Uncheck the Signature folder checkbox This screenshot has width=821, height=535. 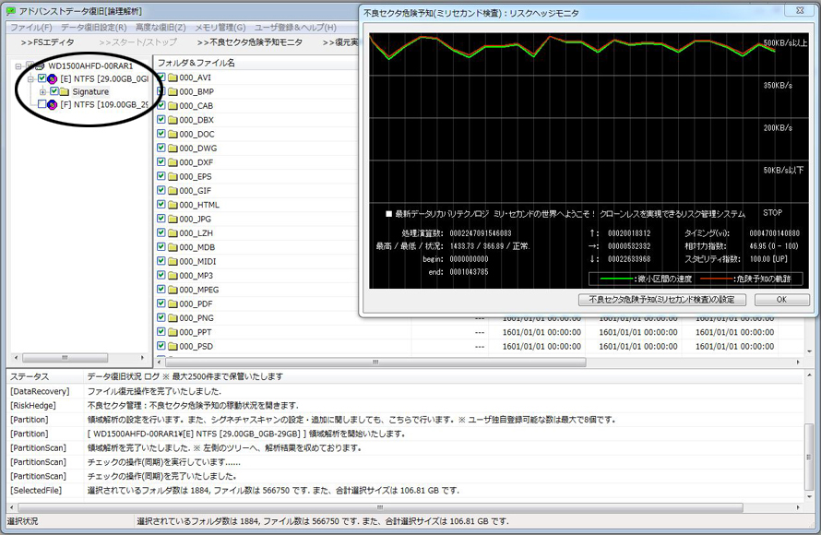[x=54, y=91]
